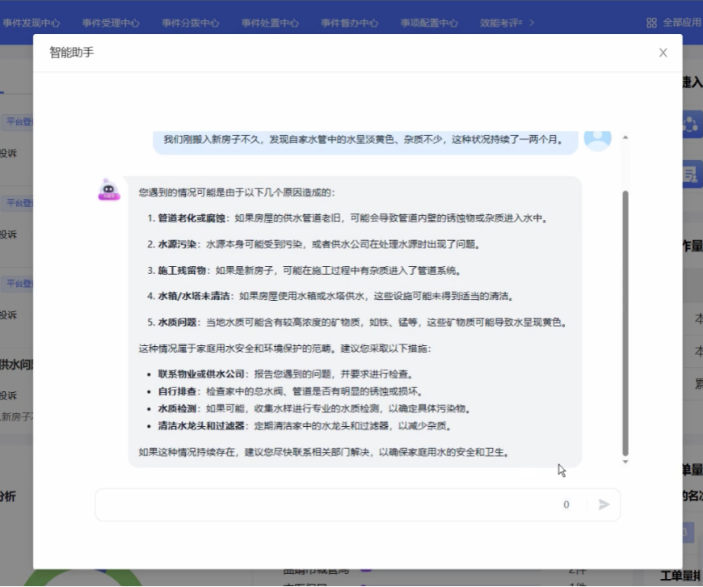703x587 pixels.
Task: Open the 全部应用 grid icon
Action: 651,23
